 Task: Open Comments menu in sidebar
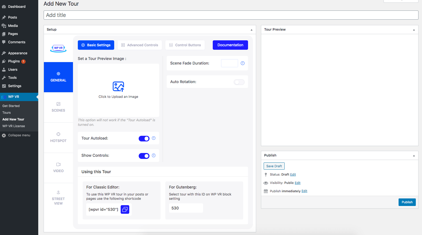tap(19, 42)
